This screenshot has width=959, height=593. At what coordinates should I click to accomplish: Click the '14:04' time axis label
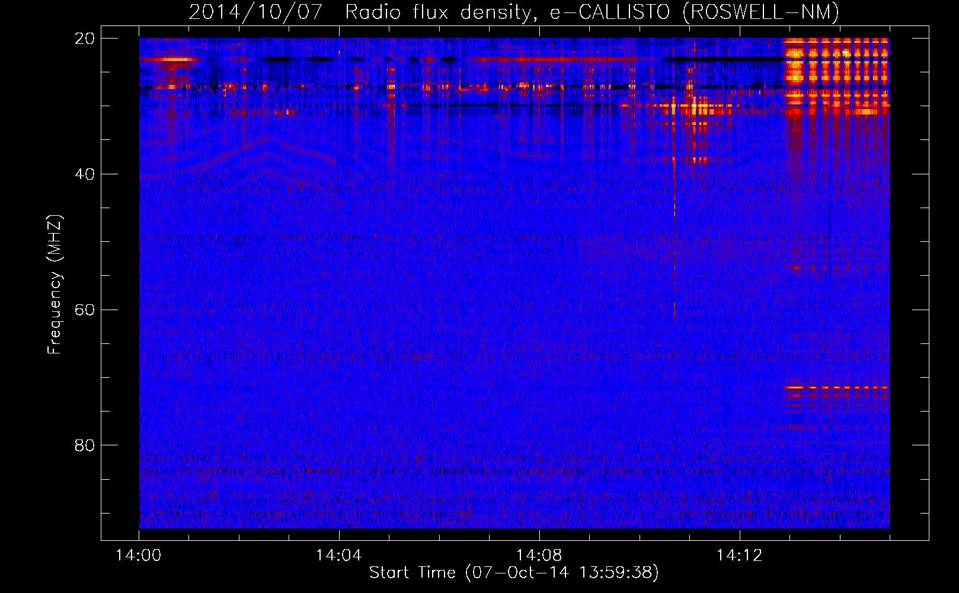pos(338,556)
